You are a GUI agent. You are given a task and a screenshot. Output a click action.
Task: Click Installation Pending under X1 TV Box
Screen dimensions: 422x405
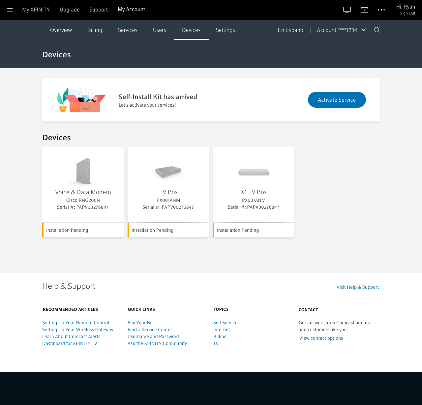[x=238, y=230]
